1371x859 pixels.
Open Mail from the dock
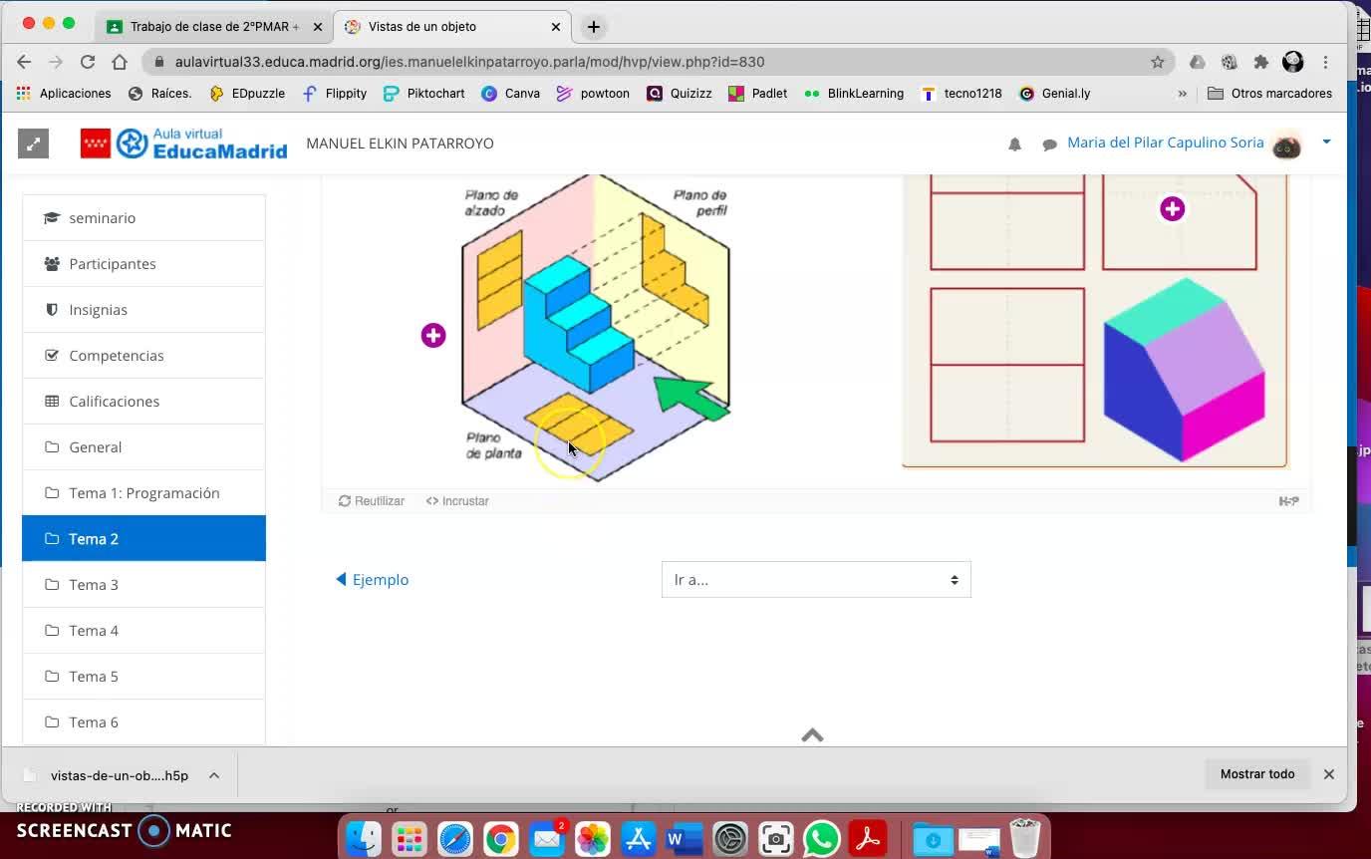tap(547, 838)
